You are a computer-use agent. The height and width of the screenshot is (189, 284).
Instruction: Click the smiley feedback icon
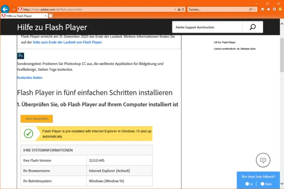pos(279,9)
